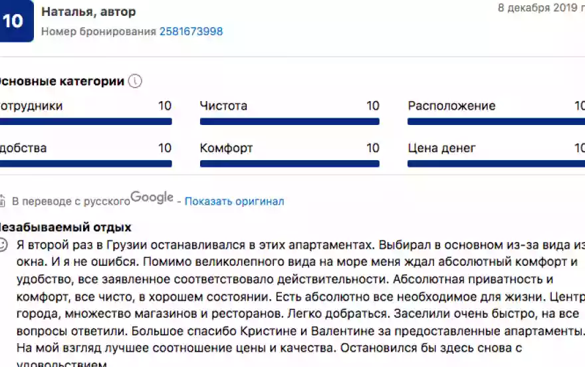
Task: Click the Цена денег rating bar
Action: [x=496, y=164]
